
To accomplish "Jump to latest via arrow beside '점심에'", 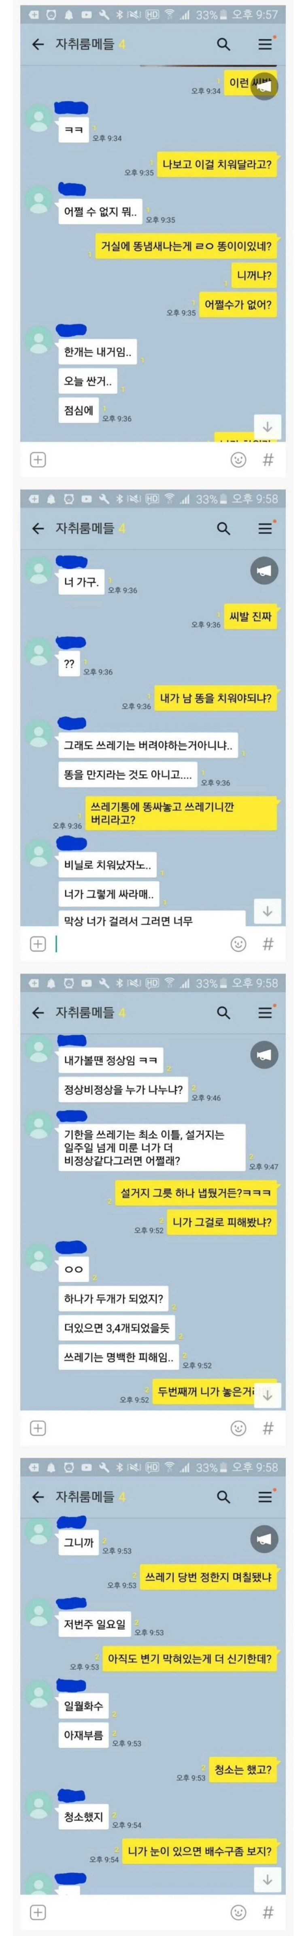I will 267,427.
